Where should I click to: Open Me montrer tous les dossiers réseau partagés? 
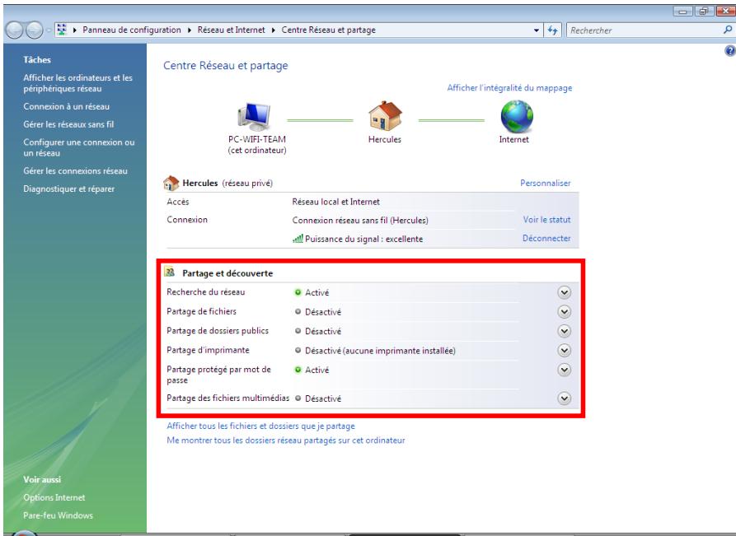point(286,440)
